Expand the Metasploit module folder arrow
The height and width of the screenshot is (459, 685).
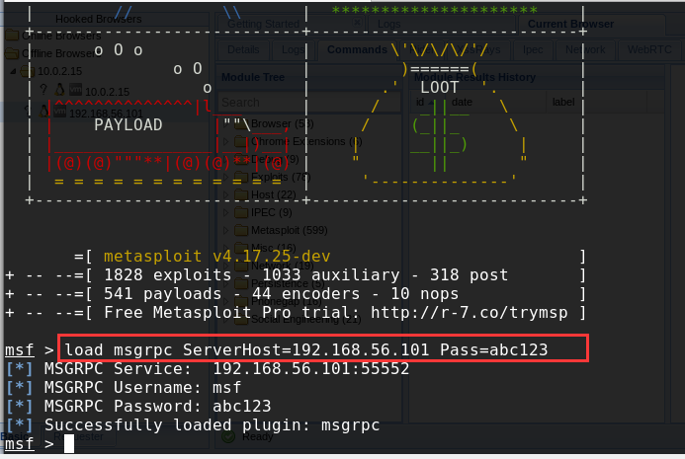pyautogui.click(x=225, y=230)
